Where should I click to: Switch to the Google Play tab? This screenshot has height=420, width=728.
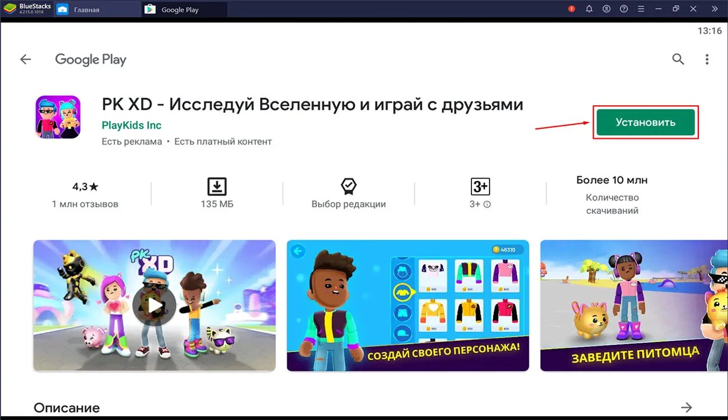[185, 10]
